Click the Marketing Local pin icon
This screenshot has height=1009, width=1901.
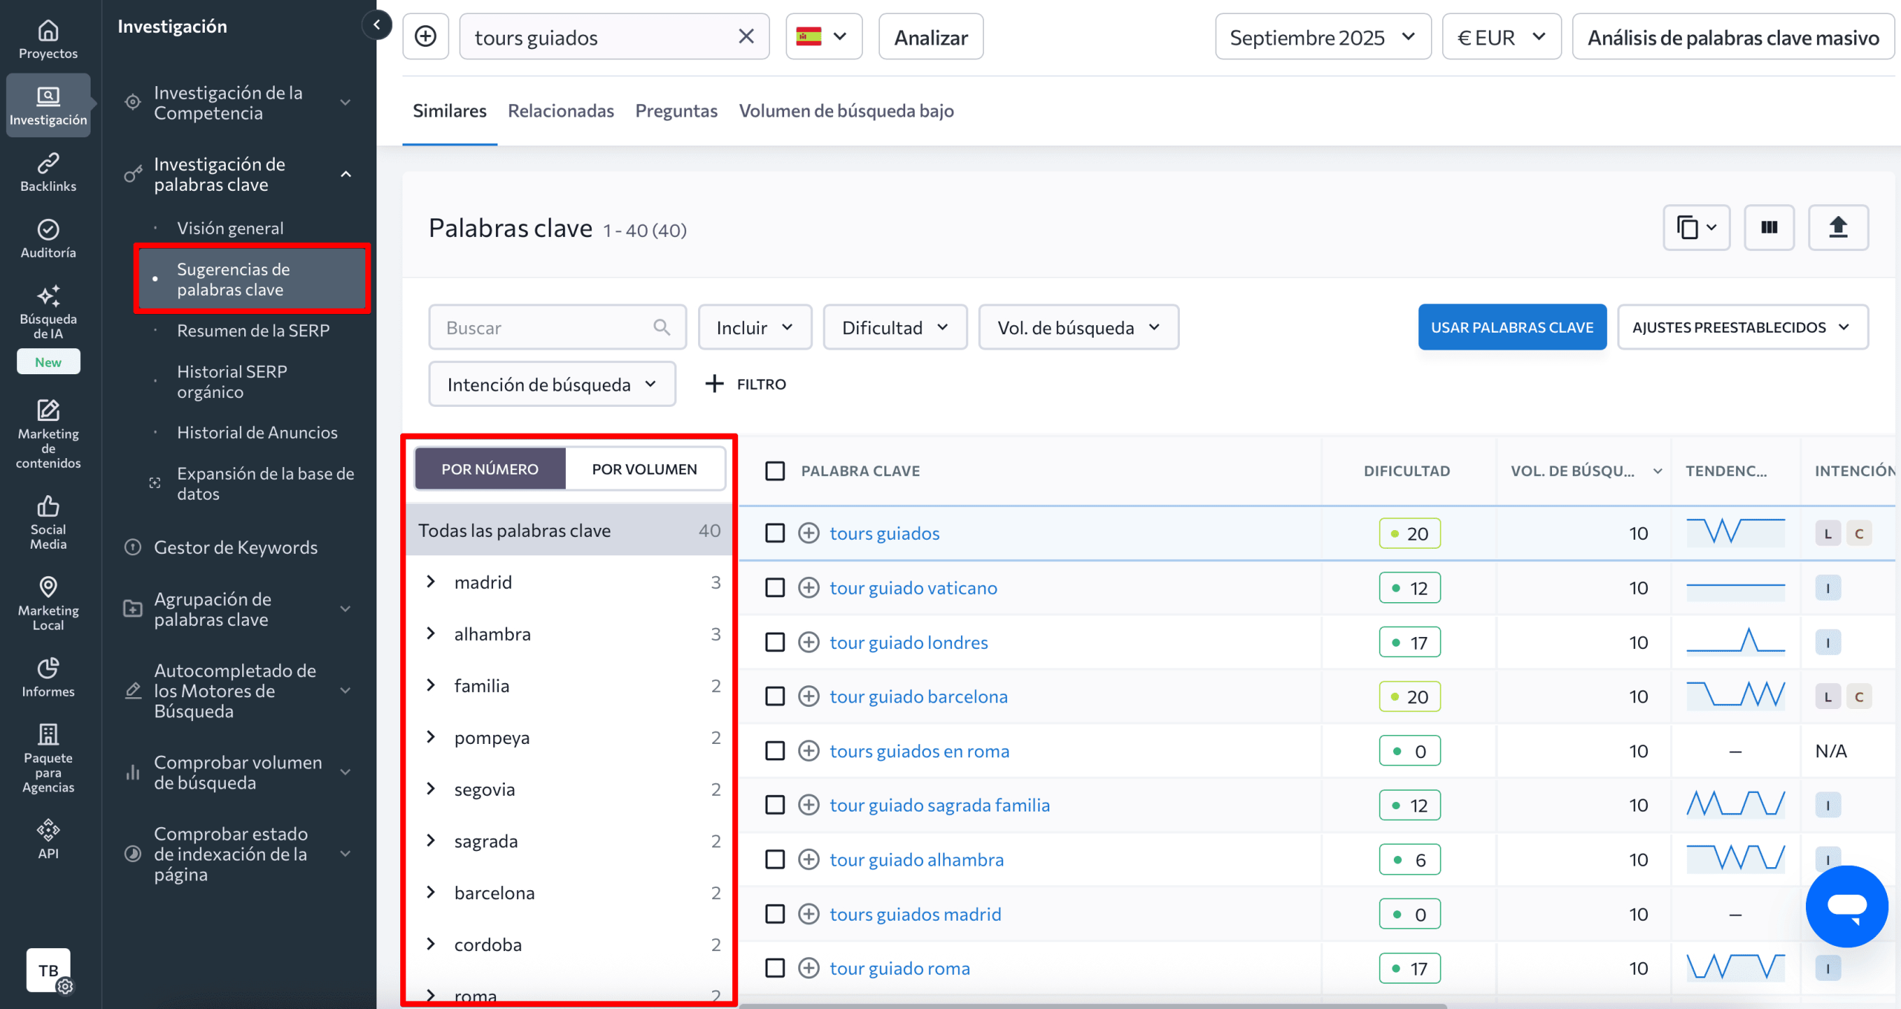[x=48, y=587]
